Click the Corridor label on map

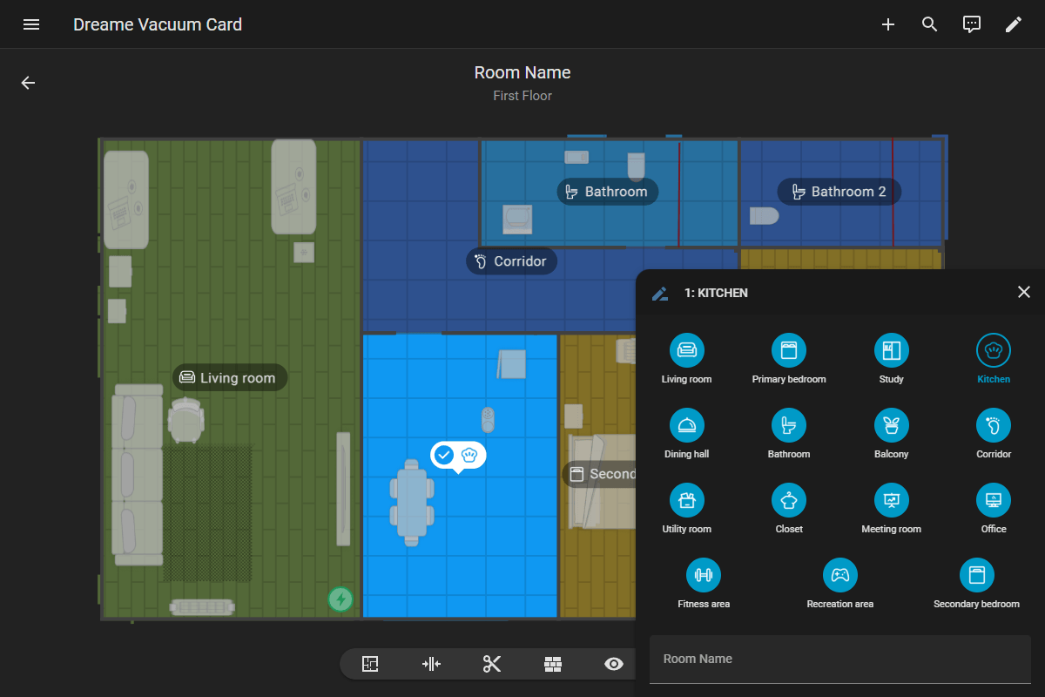click(x=511, y=261)
